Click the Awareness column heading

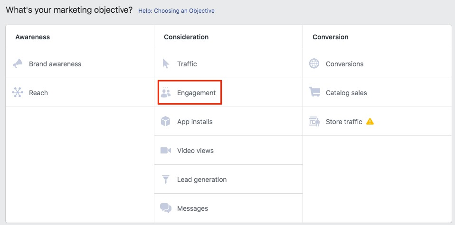click(32, 37)
